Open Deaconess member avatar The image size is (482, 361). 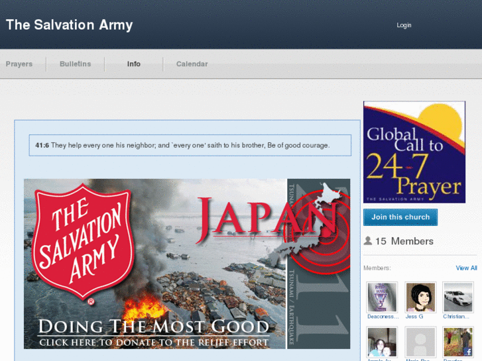pyautogui.click(x=382, y=297)
